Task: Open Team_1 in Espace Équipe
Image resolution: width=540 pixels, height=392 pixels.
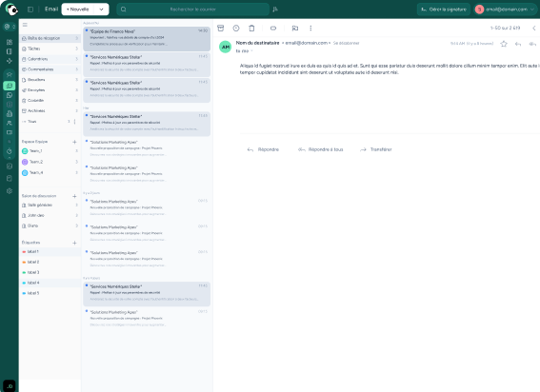Action: pos(50,151)
